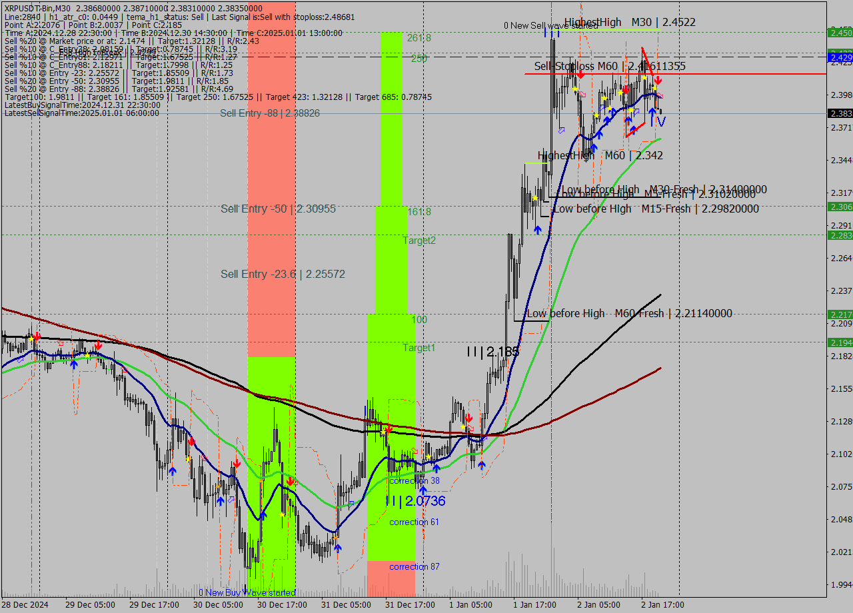Click the '31 Dec 05:00' time axis label
This screenshot has width=853, height=613.
346,605
